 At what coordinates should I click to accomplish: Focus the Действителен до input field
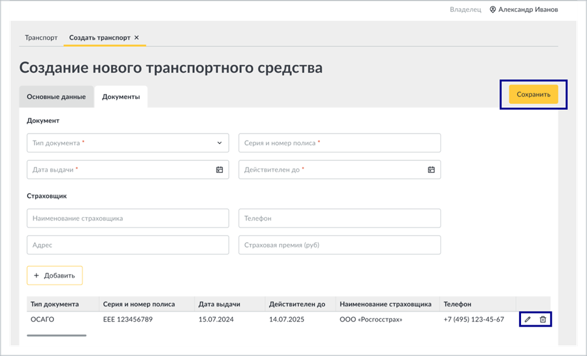[340, 170]
